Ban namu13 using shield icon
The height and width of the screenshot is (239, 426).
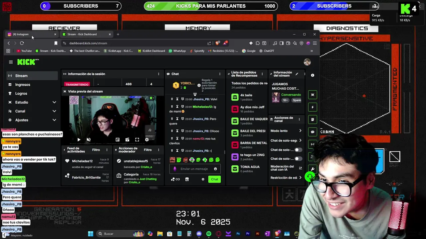[x=182, y=138]
